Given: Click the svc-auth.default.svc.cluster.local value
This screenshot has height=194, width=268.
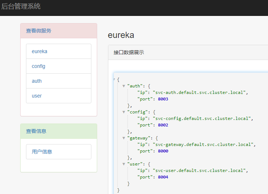Looking at the screenshot, I should coord(199,92).
